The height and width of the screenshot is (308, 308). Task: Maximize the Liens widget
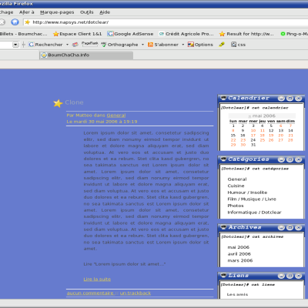click(x=290, y=276)
